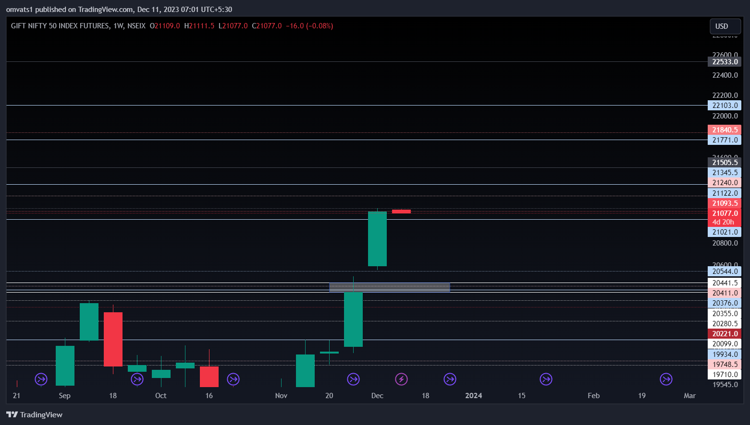750x425 pixels.
Task: Select the pink 21240.0 price label
Action: pyautogui.click(x=725, y=183)
